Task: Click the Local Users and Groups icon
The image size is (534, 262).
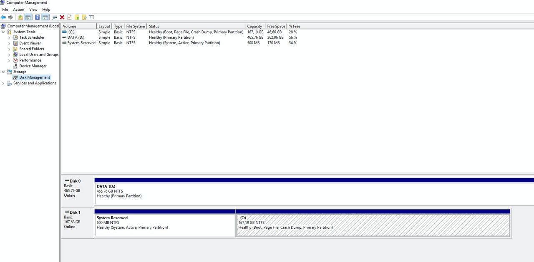Action: (x=15, y=54)
